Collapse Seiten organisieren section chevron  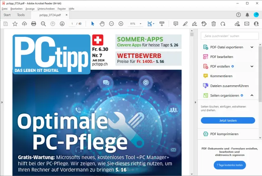tap(252, 95)
